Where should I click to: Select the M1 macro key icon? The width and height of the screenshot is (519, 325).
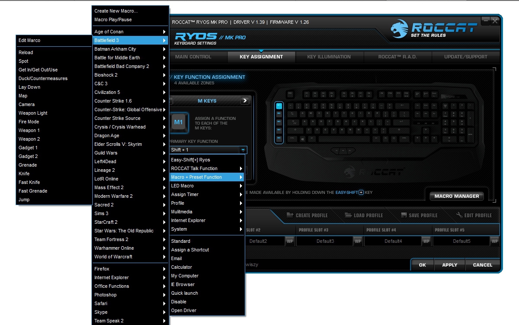point(179,122)
